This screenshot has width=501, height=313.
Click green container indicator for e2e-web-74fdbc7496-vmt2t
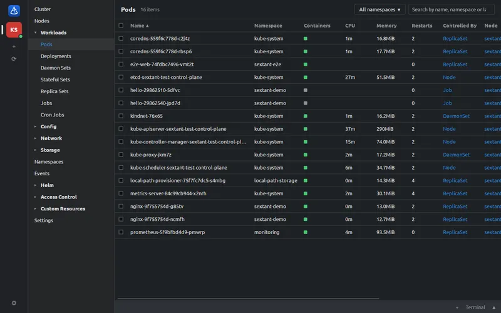[x=306, y=64]
